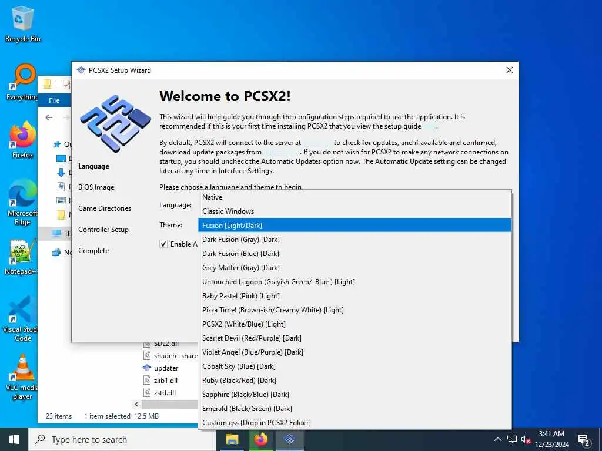Click the taskbar search box

pyautogui.click(x=122, y=439)
